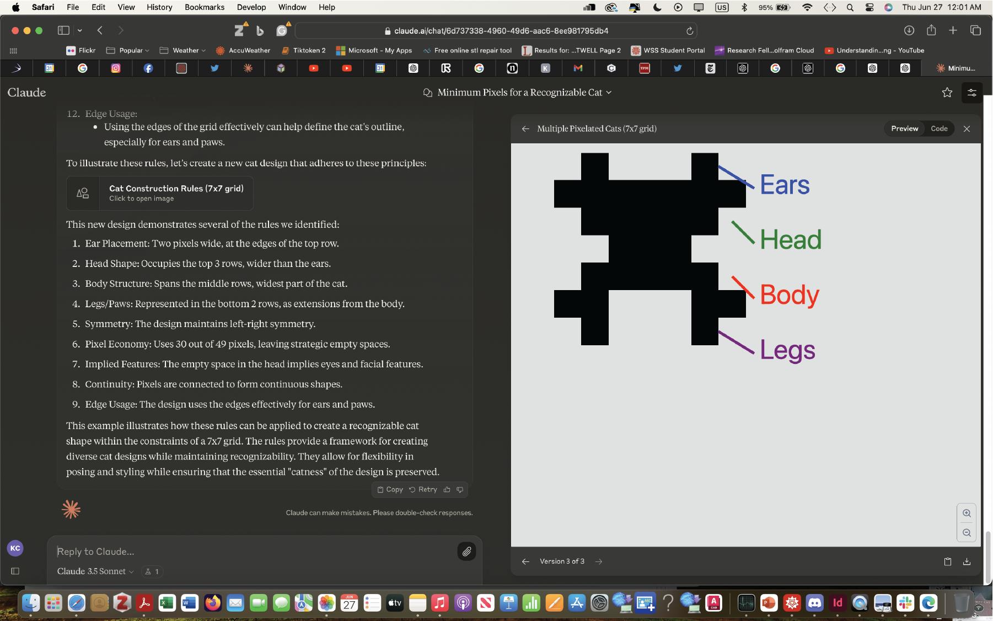Open the Bookmarks menu in menu bar

click(204, 7)
